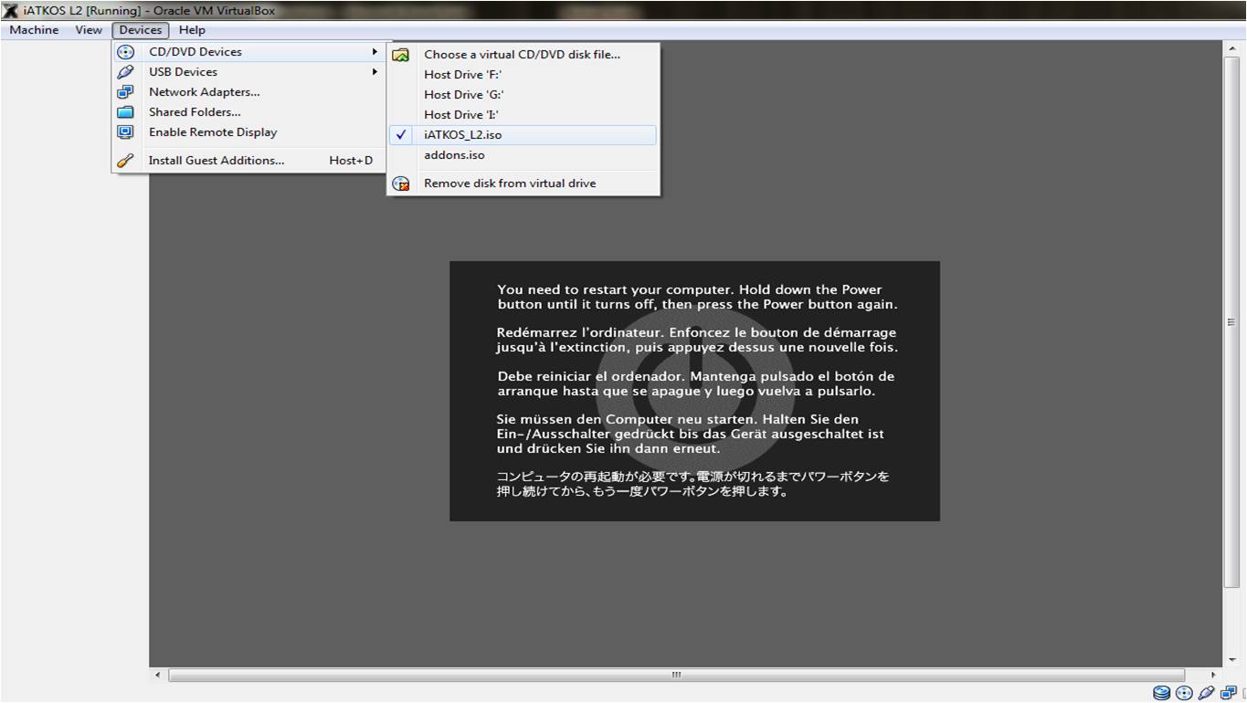Choose Install Guest Additions entry
This screenshot has height=703, width=1247.
248,161
